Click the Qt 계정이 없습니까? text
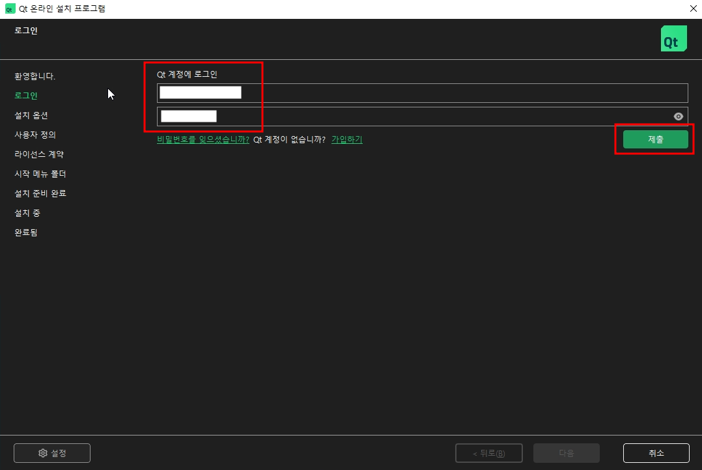This screenshot has height=470, width=702. pyautogui.click(x=290, y=140)
